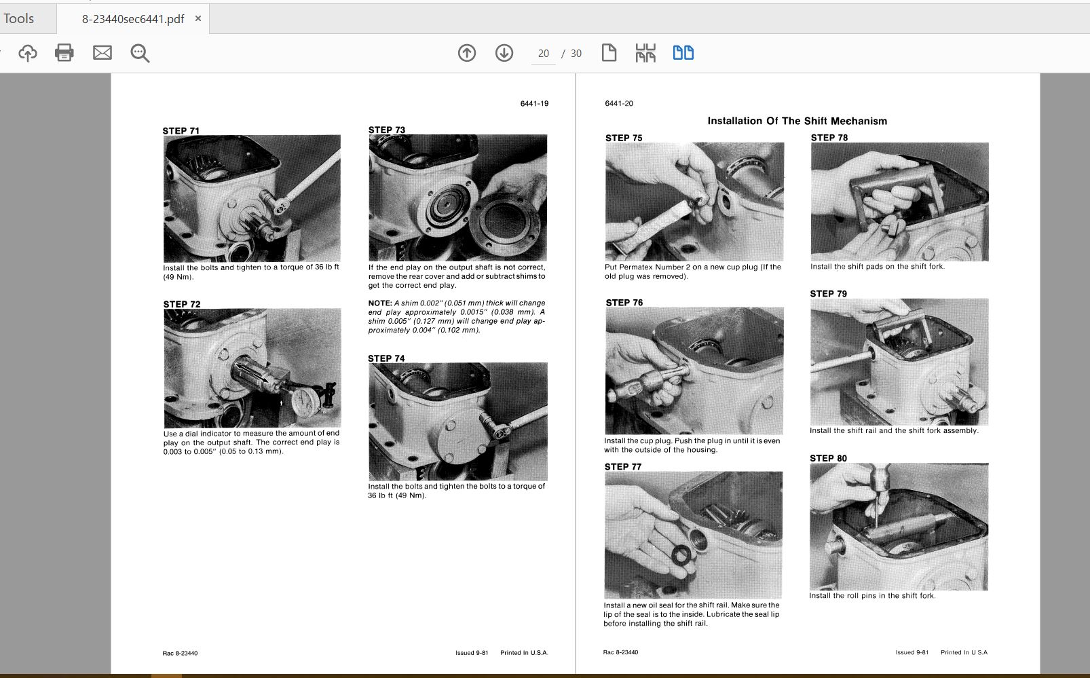Click the STEP 80 roll pins photo
This screenshot has width=1090, height=678.
click(x=899, y=527)
